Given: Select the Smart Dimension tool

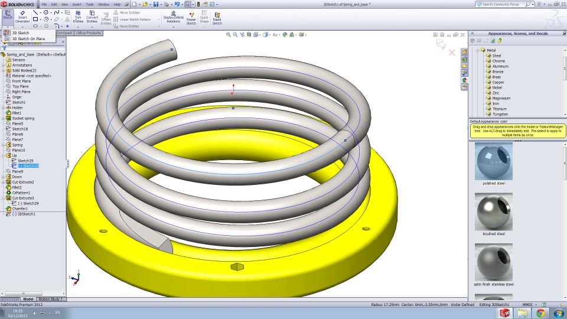Looking at the screenshot, I should point(22,17).
